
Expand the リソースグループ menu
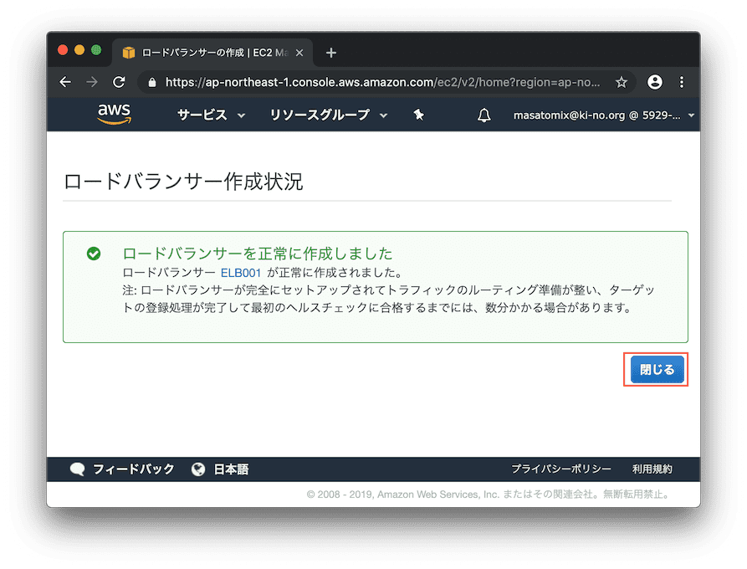tap(328, 115)
